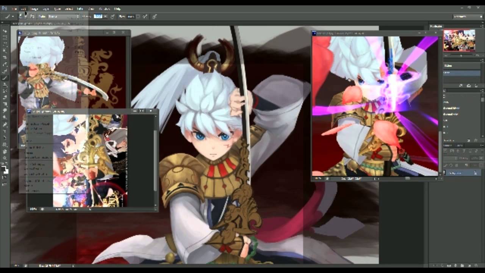Toggle Quick Mask mode
This screenshot has width=485, height=273.
(x=5, y=177)
